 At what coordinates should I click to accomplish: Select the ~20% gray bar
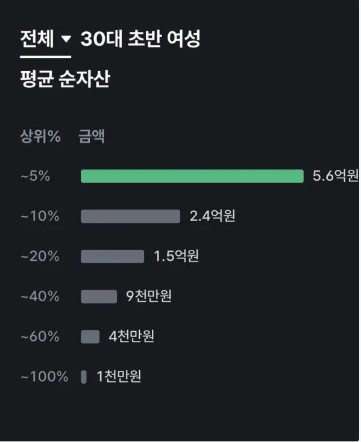[x=112, y=257]
